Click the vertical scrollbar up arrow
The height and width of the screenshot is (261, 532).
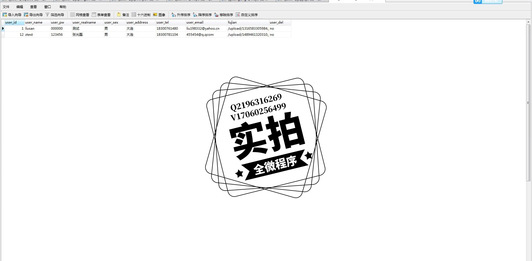tap(528, 22)
